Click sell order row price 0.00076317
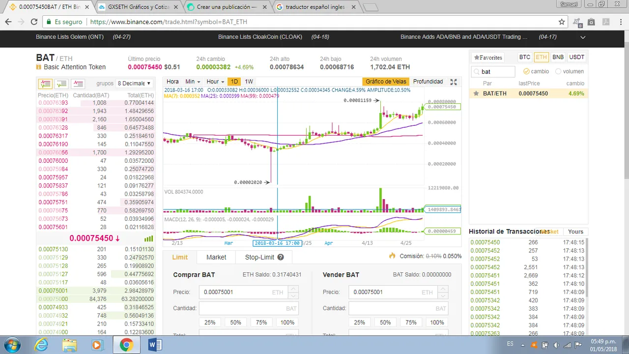 96,136
